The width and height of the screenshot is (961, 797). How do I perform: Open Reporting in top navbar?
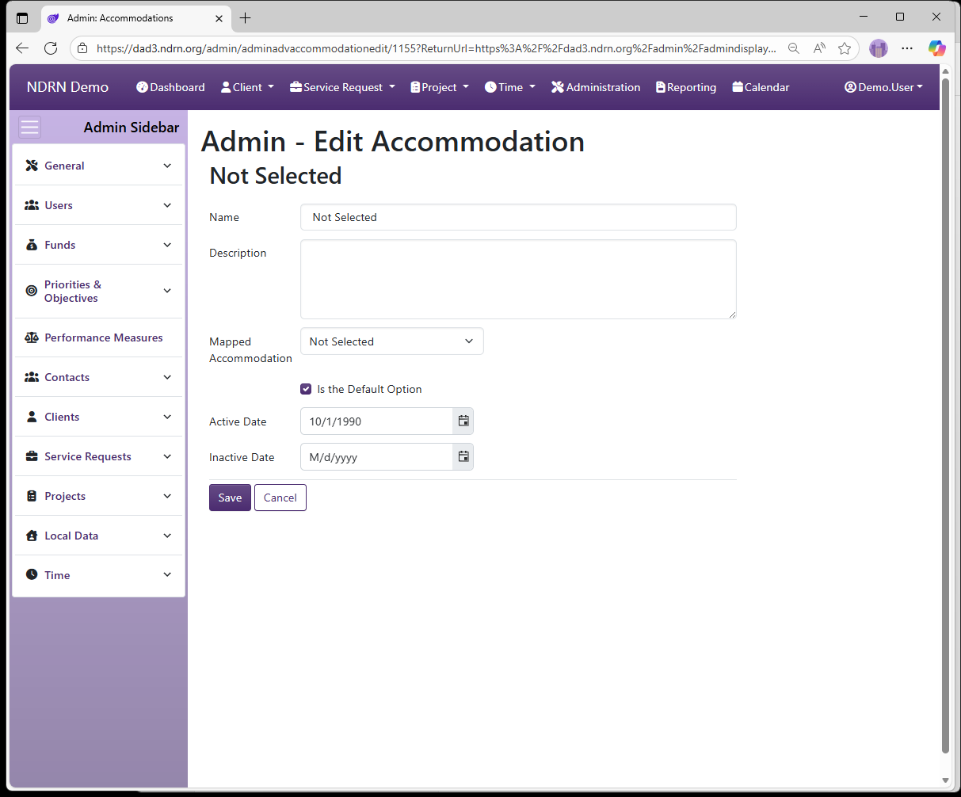(x=686, y=87)
